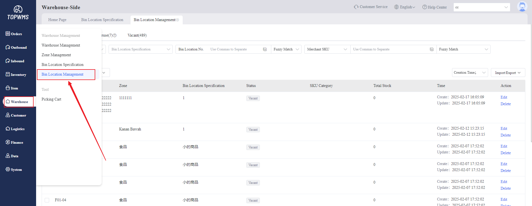Select Zone Management in the submenu

tap(56, 55)
